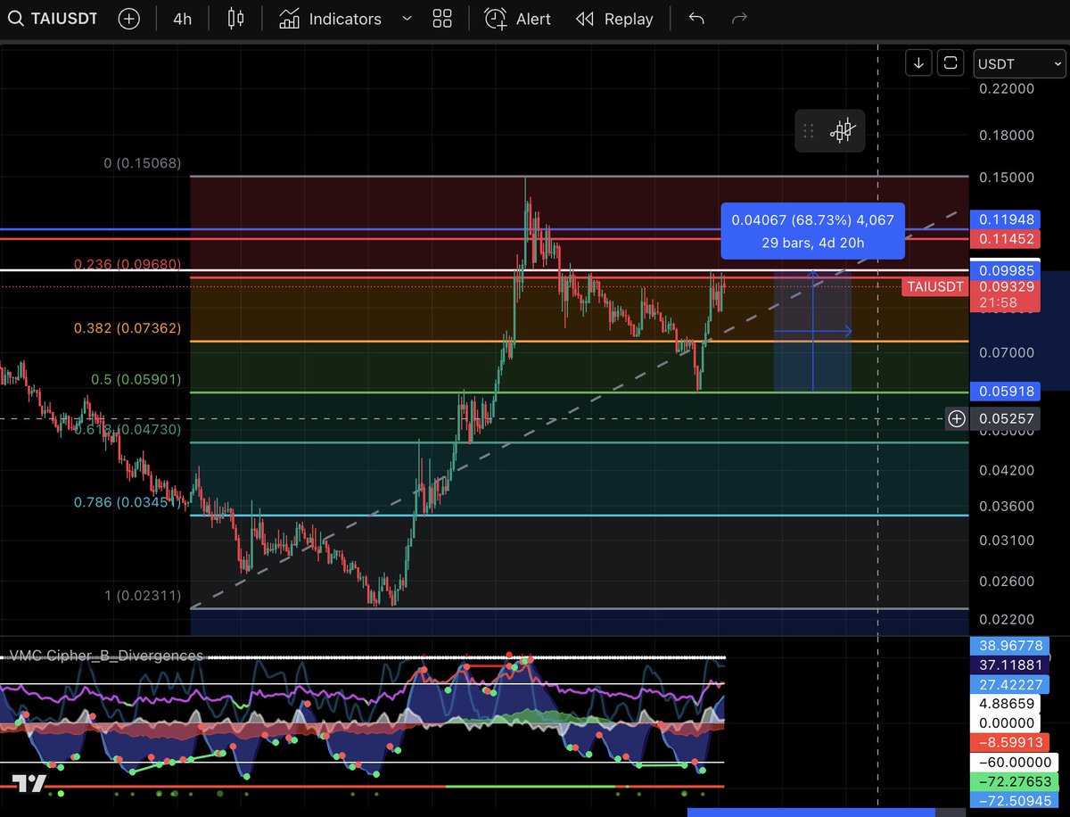Image resolution: width=1070 pixels, height=817 pixels.
Task: Change the 4h timeframe interval
Action: 182,19
